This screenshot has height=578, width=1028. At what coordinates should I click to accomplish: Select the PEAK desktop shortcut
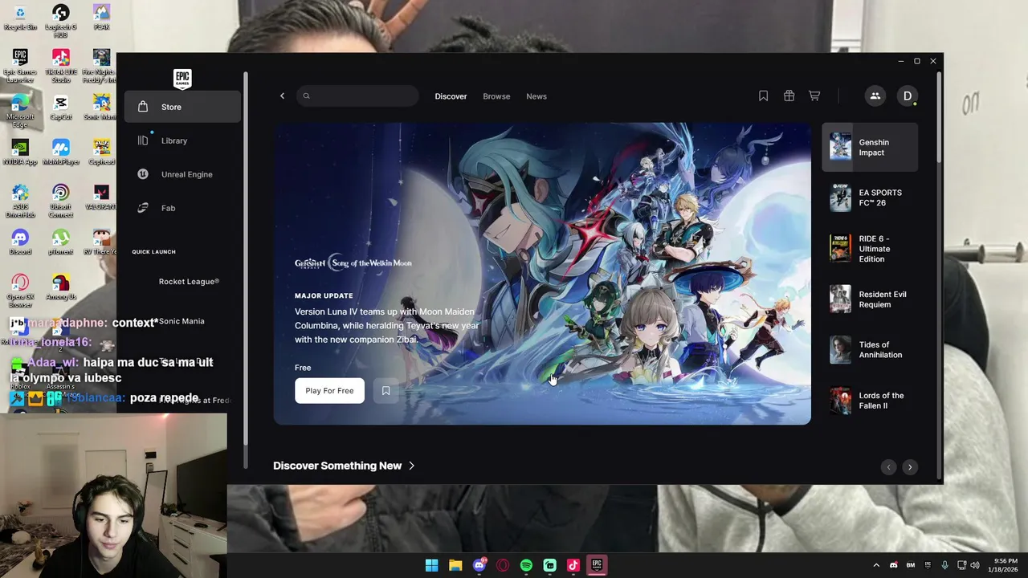(x=101, y=18)
